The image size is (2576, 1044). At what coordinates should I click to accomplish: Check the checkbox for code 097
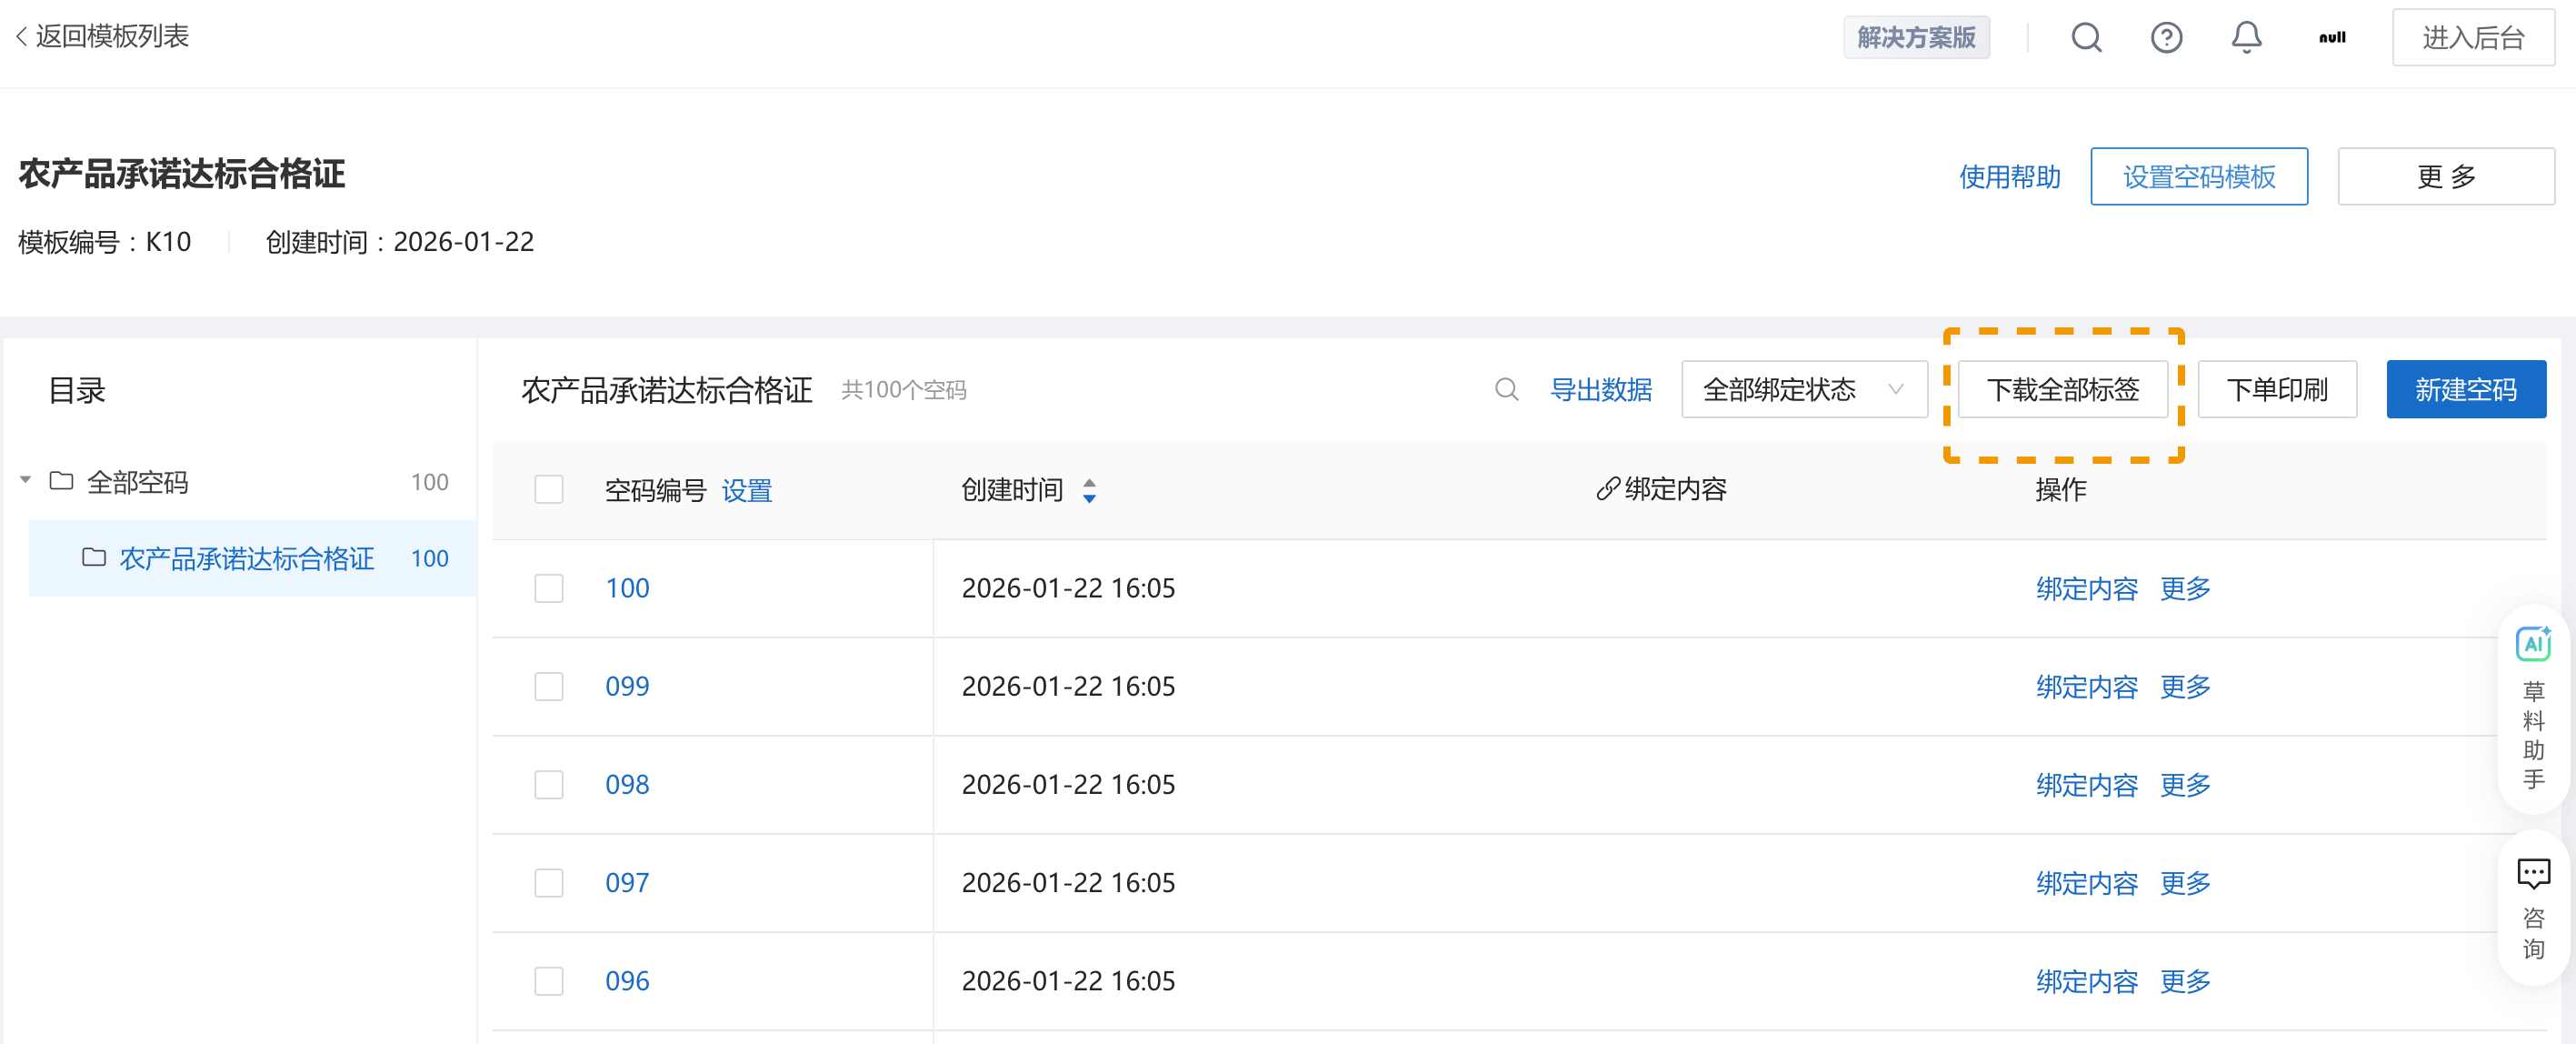pyautogui.click(x=548, y=883)
